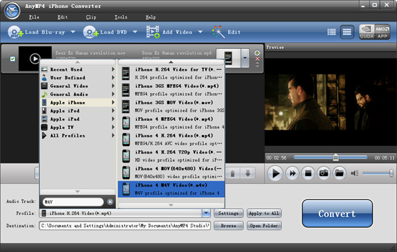Open the Clip menu
The height and width of the screenshot is (252, 397).
pos(91,17)
